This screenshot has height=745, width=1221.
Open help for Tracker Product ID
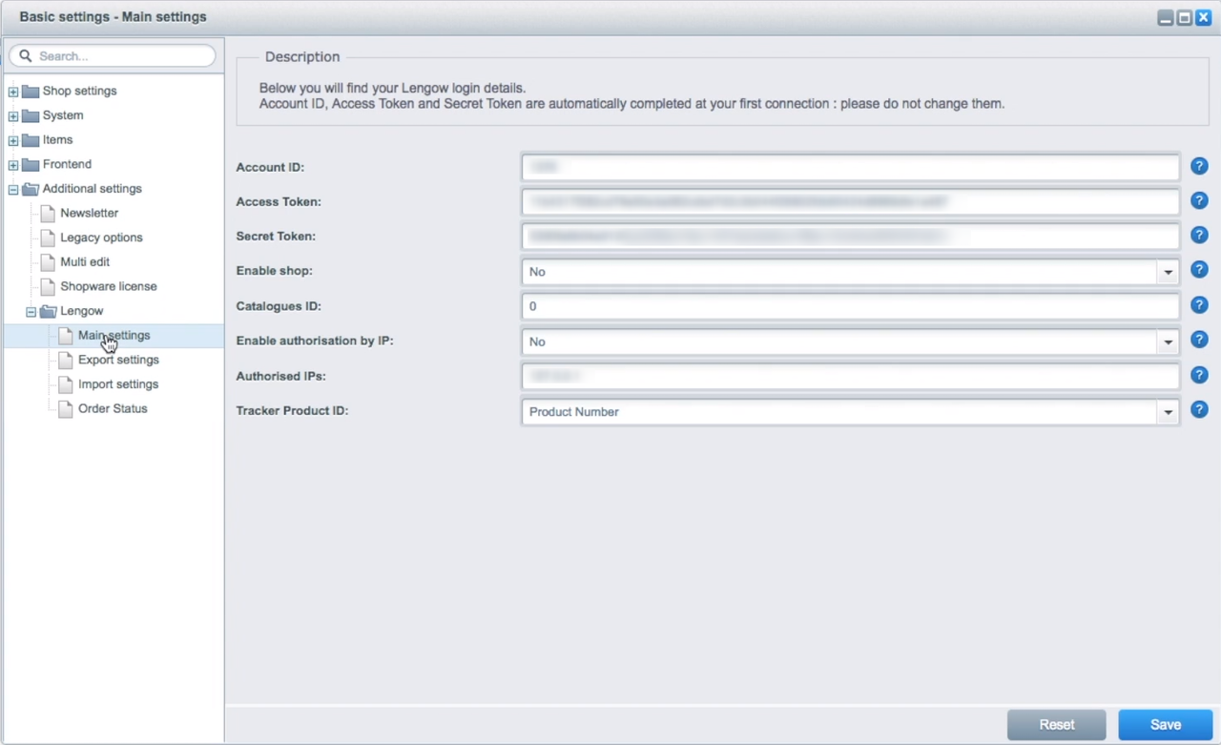click(x=1199, y=409)
